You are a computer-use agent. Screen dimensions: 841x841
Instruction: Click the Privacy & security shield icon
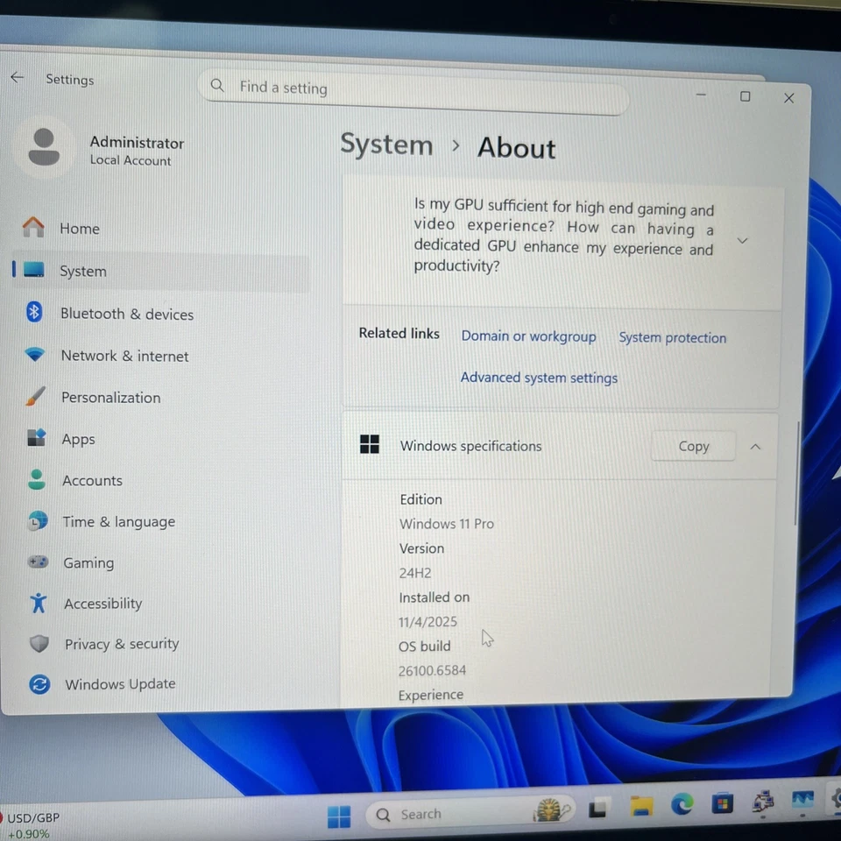click(39, 643)
